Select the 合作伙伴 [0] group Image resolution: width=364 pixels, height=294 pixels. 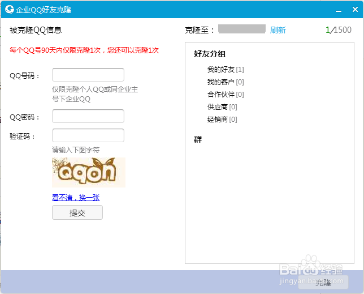click(226, 95)
